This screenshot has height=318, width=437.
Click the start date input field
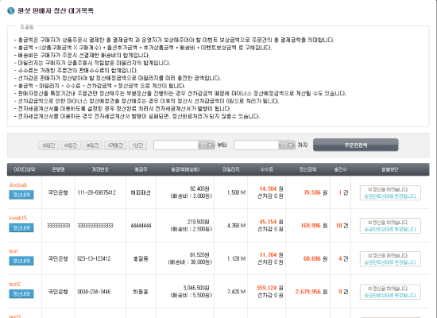pyautogui.click(x=176, y=145)
